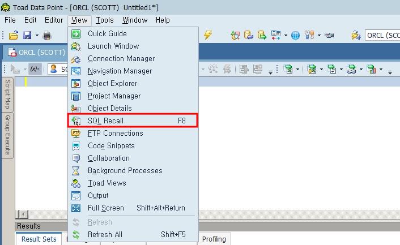Click the Toad Views icon
This screenshot has height=245, width=400.
click(x=76, y=183)
